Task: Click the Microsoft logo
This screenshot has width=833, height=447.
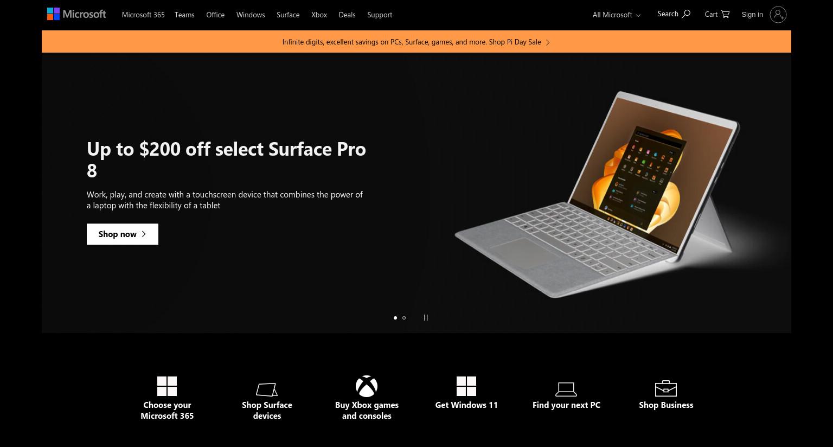Action: point(76,14)
